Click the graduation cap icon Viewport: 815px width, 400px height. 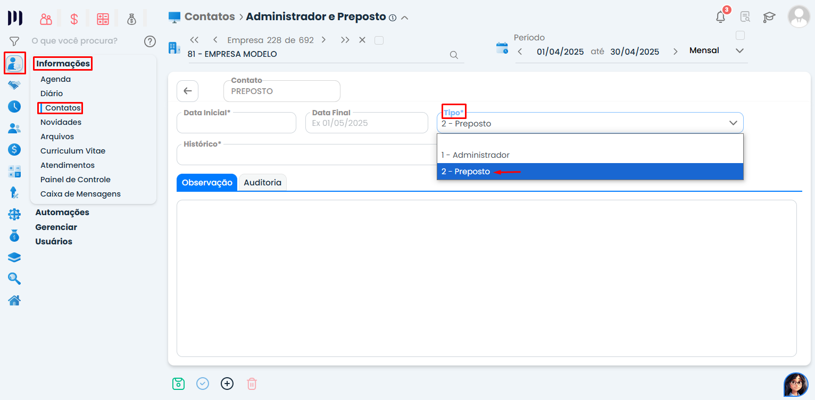pyautogui.click(x=769, y=17)
